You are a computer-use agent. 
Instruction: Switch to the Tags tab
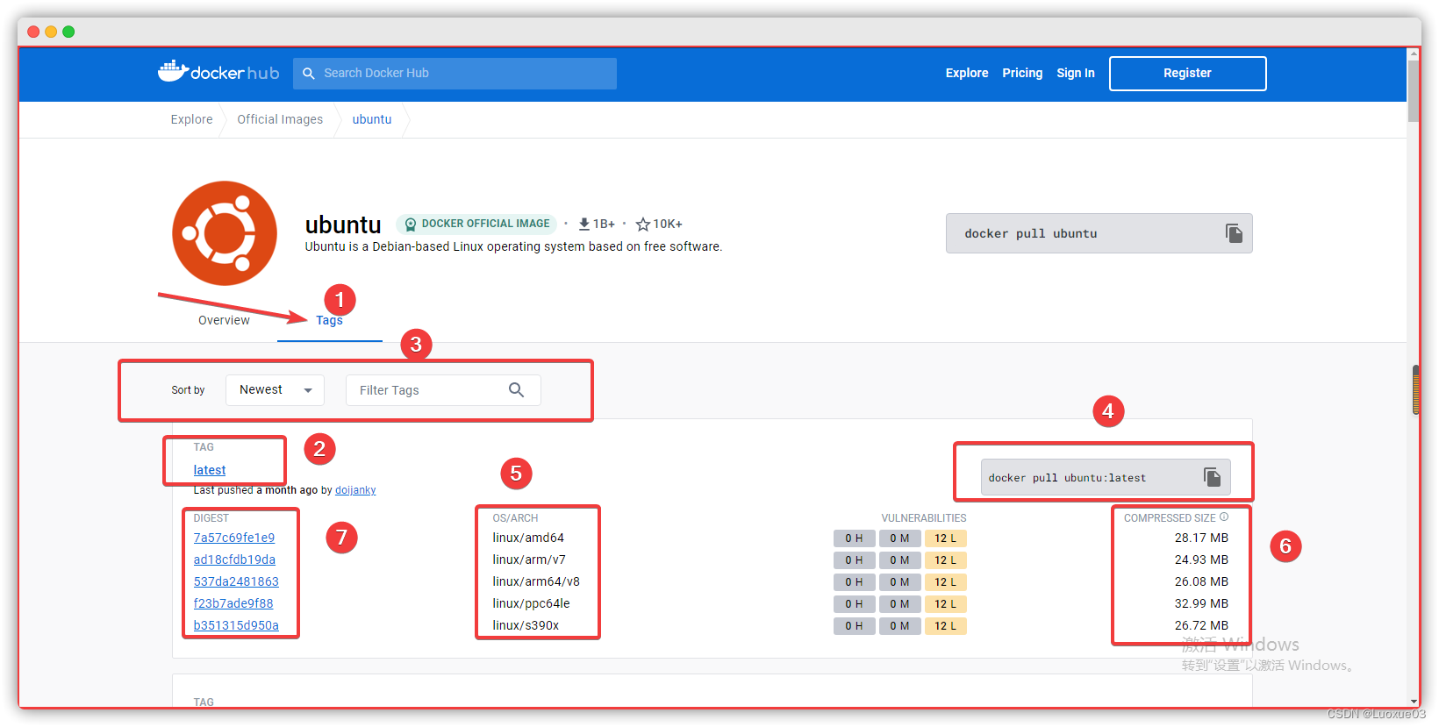tap(329, 320)
